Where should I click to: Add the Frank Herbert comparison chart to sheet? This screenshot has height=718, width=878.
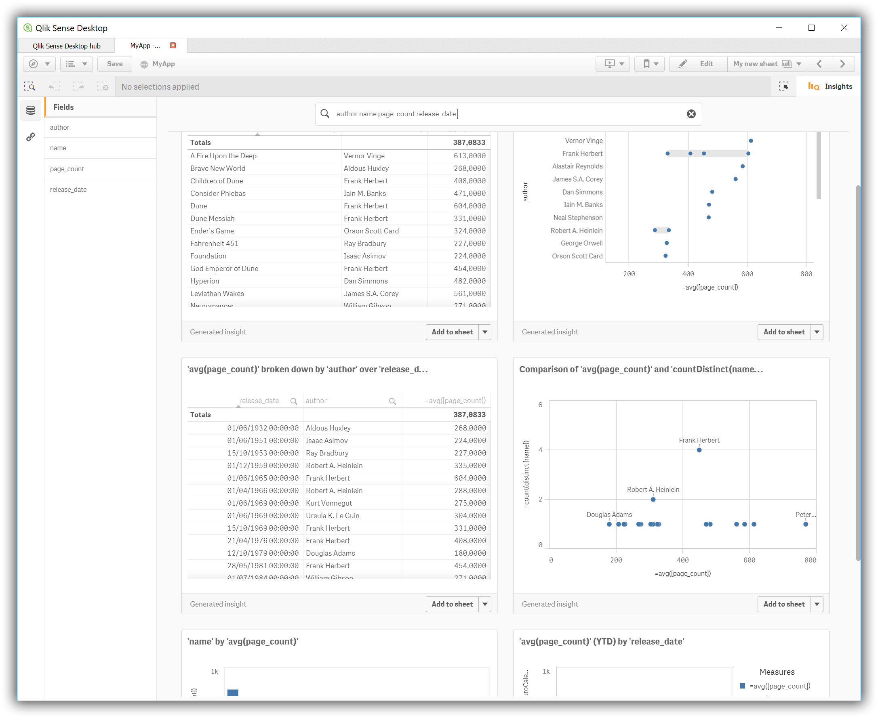point(784,604)
